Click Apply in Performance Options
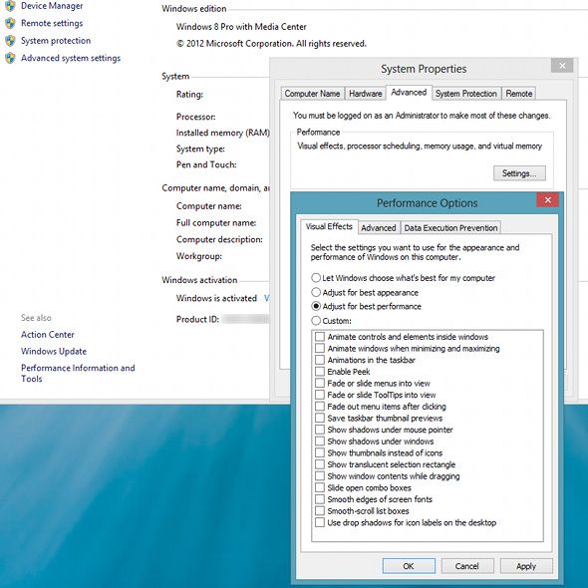This screenshot has height=588, width=588. pos(526,566)
